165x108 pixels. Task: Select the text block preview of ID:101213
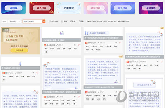pyautogui.click(x=144, y=41)
